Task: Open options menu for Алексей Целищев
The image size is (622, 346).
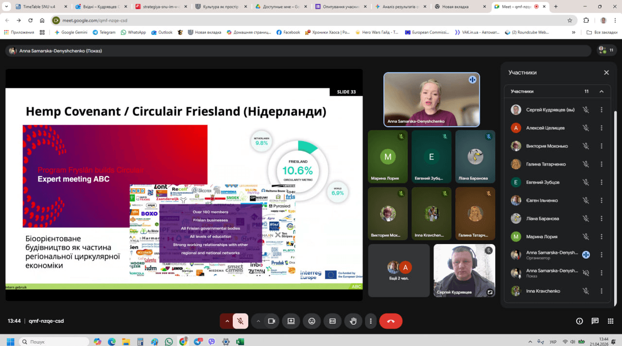Action: pyautogui.click(x=601, y=128)
